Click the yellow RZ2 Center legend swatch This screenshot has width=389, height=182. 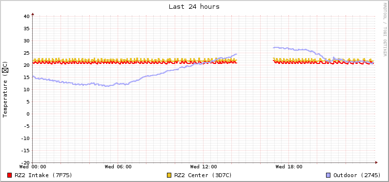pos(169,175)
